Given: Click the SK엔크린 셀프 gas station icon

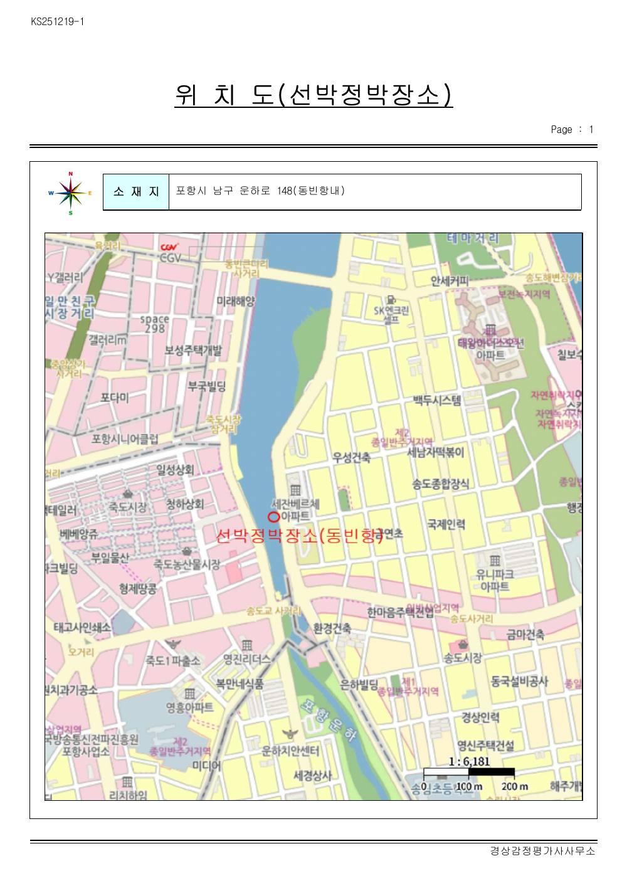Looking at the screenshot, I should pos(392,300).
